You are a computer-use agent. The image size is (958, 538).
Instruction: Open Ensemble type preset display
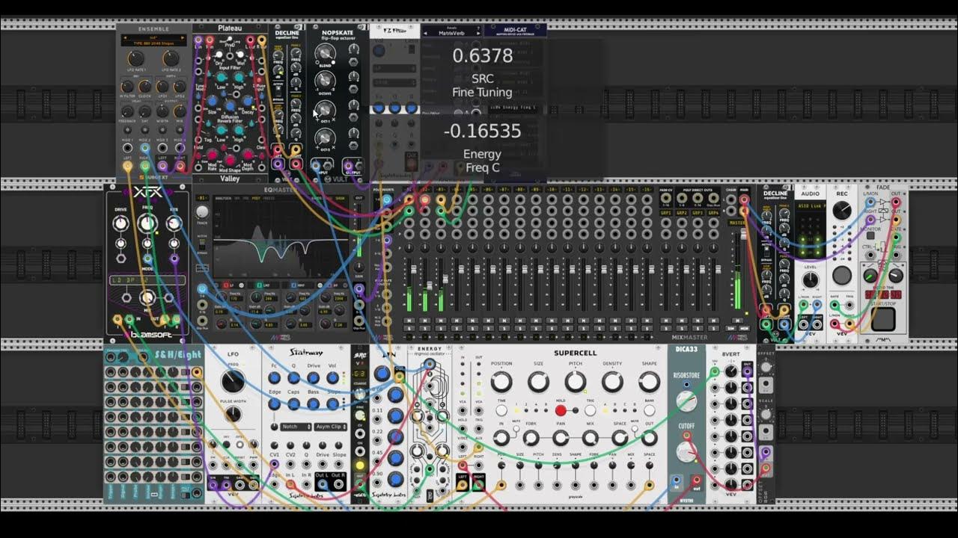click(x=154, y=40)
